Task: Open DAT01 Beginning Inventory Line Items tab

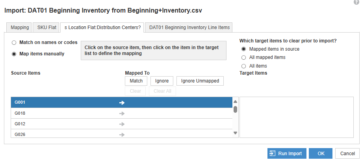Action: point(189,27)
